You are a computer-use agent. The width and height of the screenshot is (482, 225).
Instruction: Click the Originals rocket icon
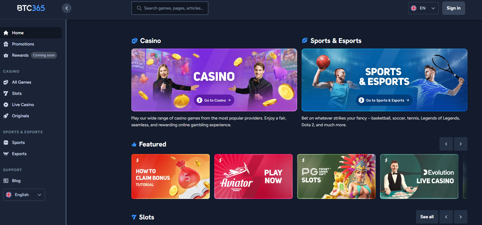point(6,116)
